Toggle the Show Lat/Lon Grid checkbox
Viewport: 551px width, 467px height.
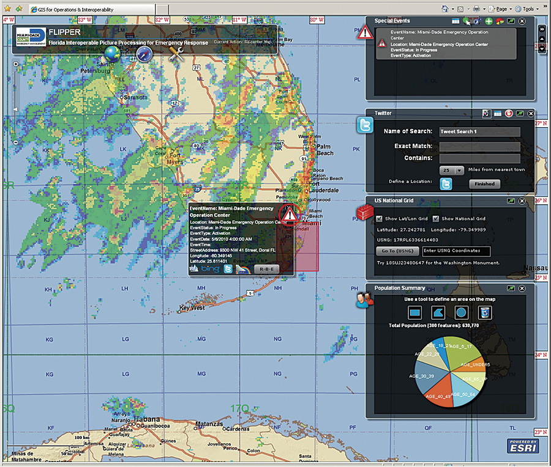[379, 219]
